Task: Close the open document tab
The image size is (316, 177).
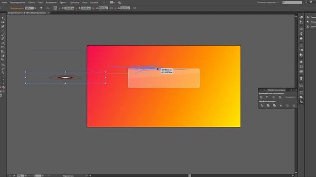Action: pyautogui.click(x=49, y=13)
